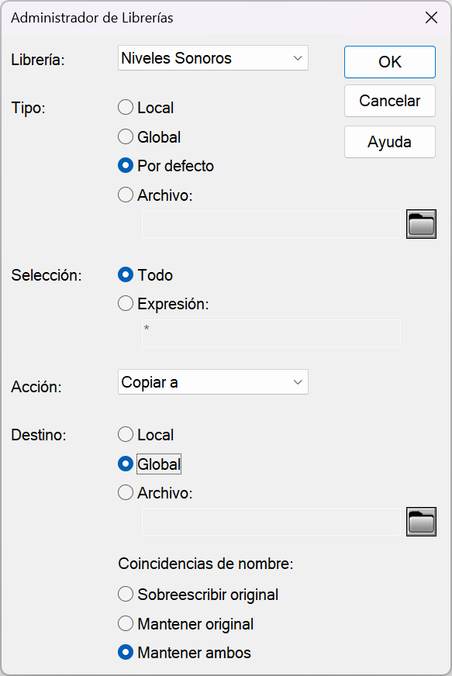Viewport: 452px width, 676px height.
Task: Browse for source library file via folder icon
Action: [421, 224]
